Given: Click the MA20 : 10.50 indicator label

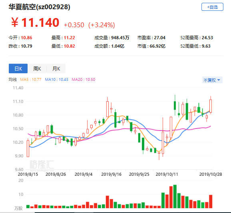Looking at the screenshot, I should [x=84, y=80].
